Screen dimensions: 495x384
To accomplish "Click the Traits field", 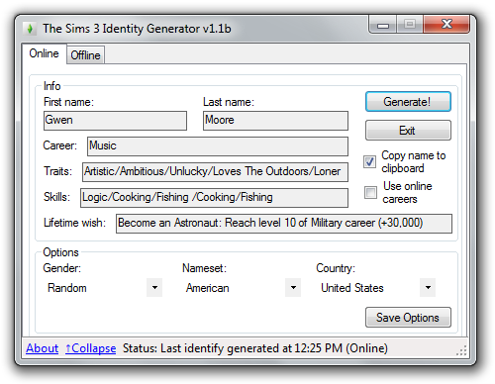I will (215, 172).
